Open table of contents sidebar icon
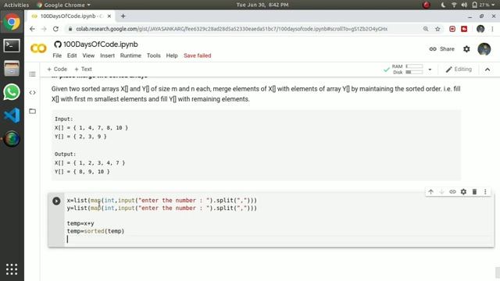This screenshot has width=500, height=281. click(32, 74)
